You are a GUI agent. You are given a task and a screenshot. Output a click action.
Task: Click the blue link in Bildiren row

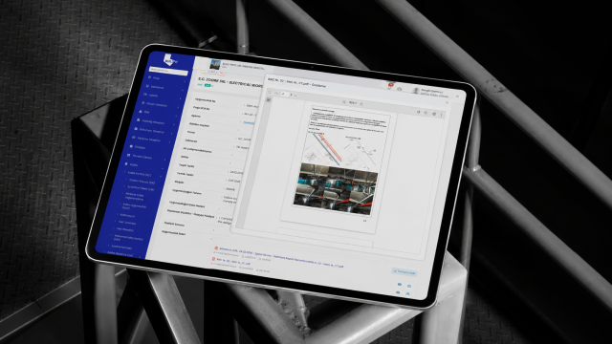click(x=249, y=122)
